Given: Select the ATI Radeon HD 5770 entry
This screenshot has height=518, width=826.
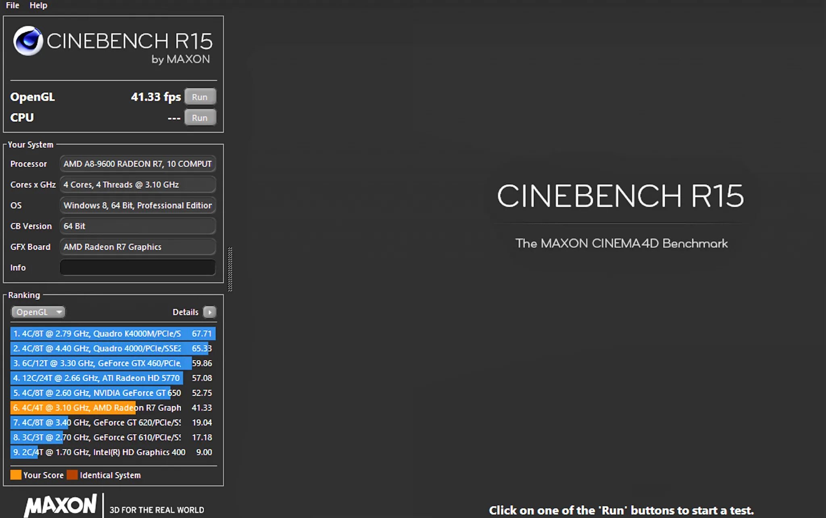Looking at the screenshot, I should pos(113,378).
